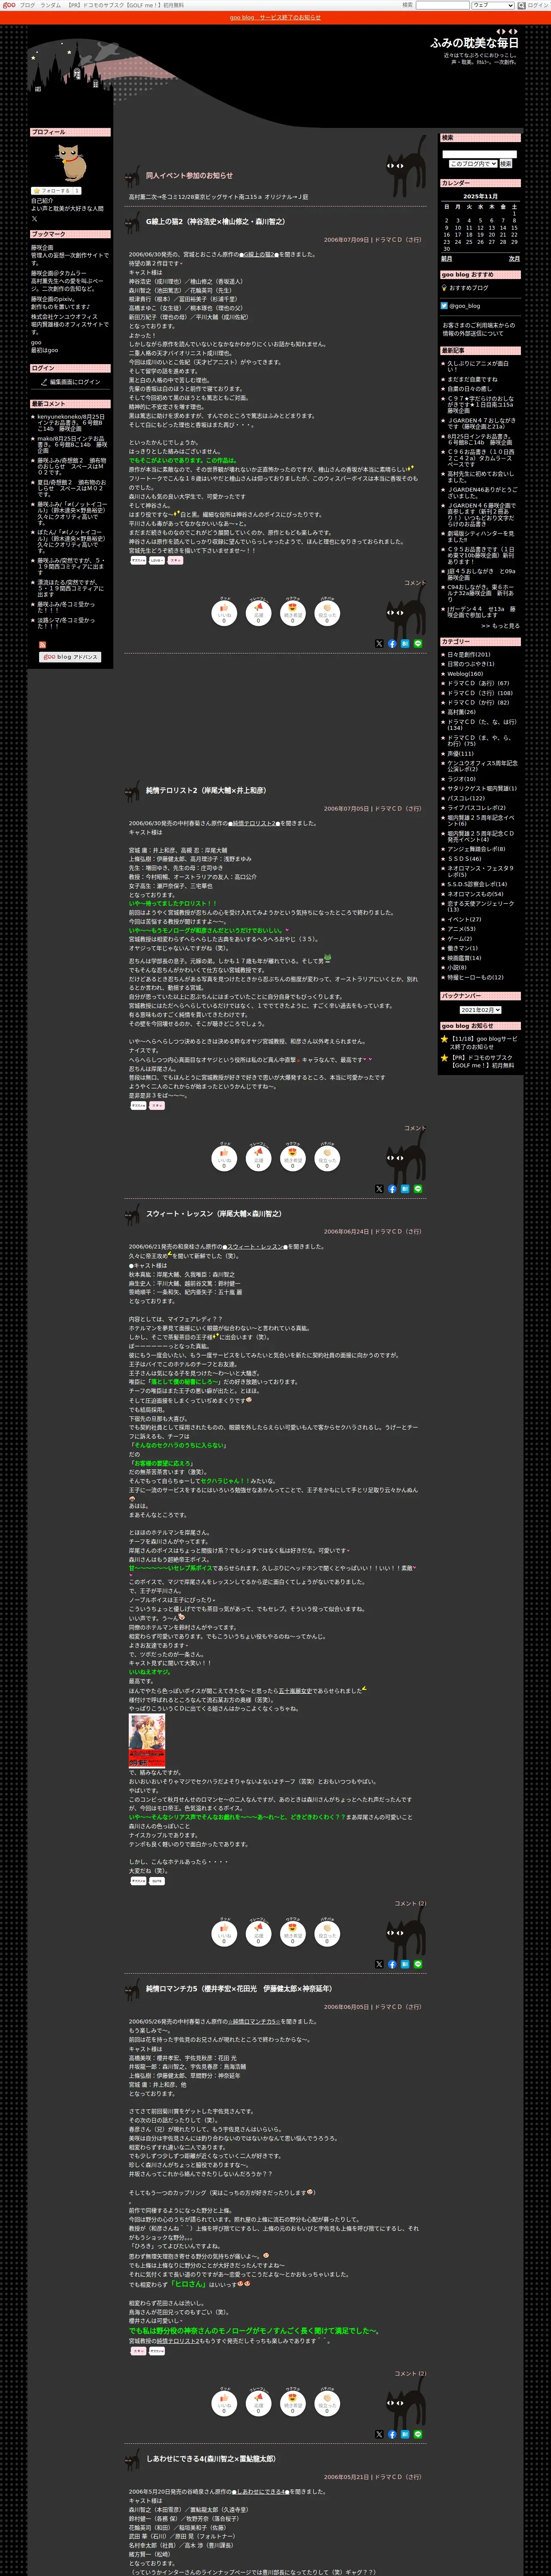Mark G線上の猫2 post as 役立った

pyautogui.click(x=327, y=613)
